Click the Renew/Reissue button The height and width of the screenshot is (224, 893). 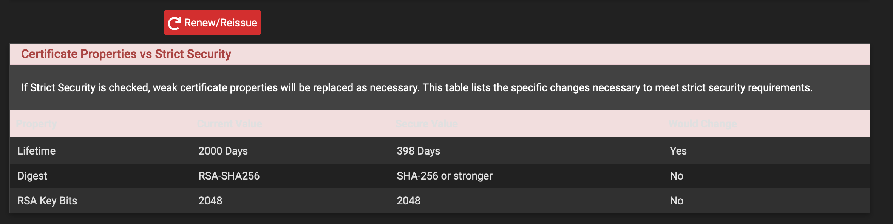212,23
